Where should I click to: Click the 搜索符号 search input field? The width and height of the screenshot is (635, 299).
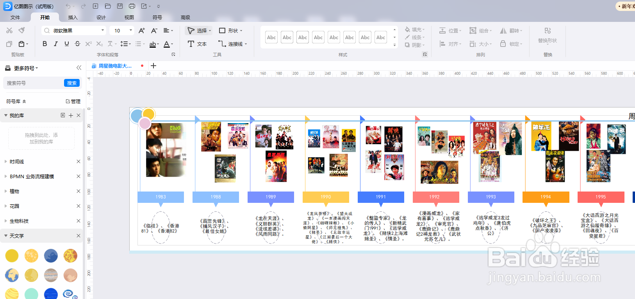click(34, 83)
